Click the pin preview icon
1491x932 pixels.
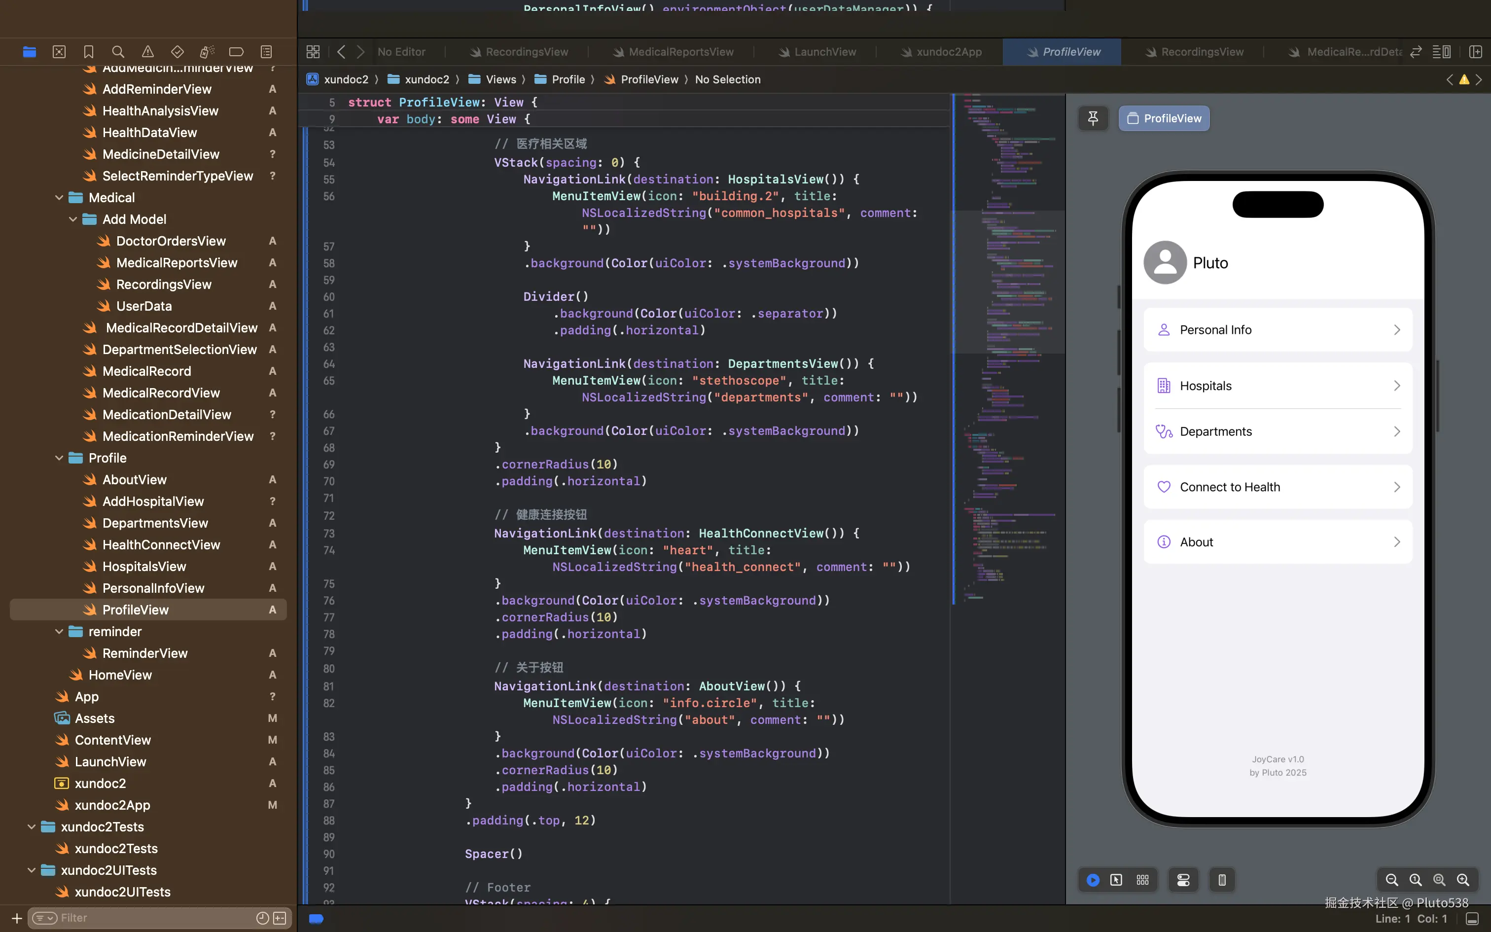pos(1093,118)
